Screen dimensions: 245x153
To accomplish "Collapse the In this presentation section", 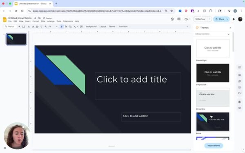I will pos(228,34).
